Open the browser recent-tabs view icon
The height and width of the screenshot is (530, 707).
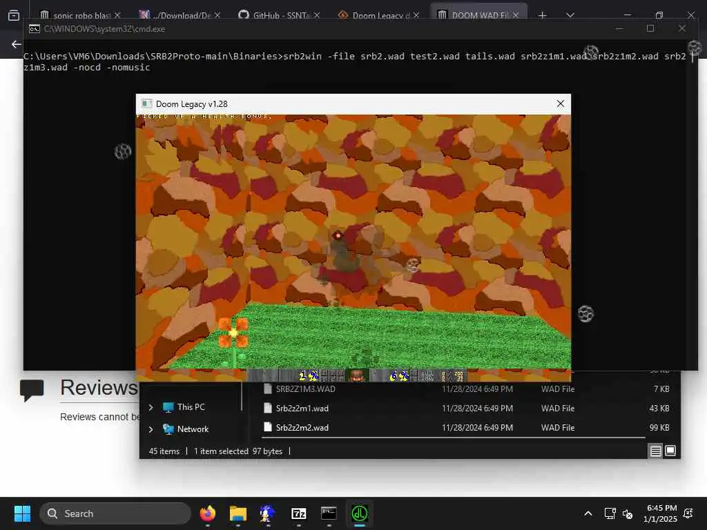click(x=14, y=15)
